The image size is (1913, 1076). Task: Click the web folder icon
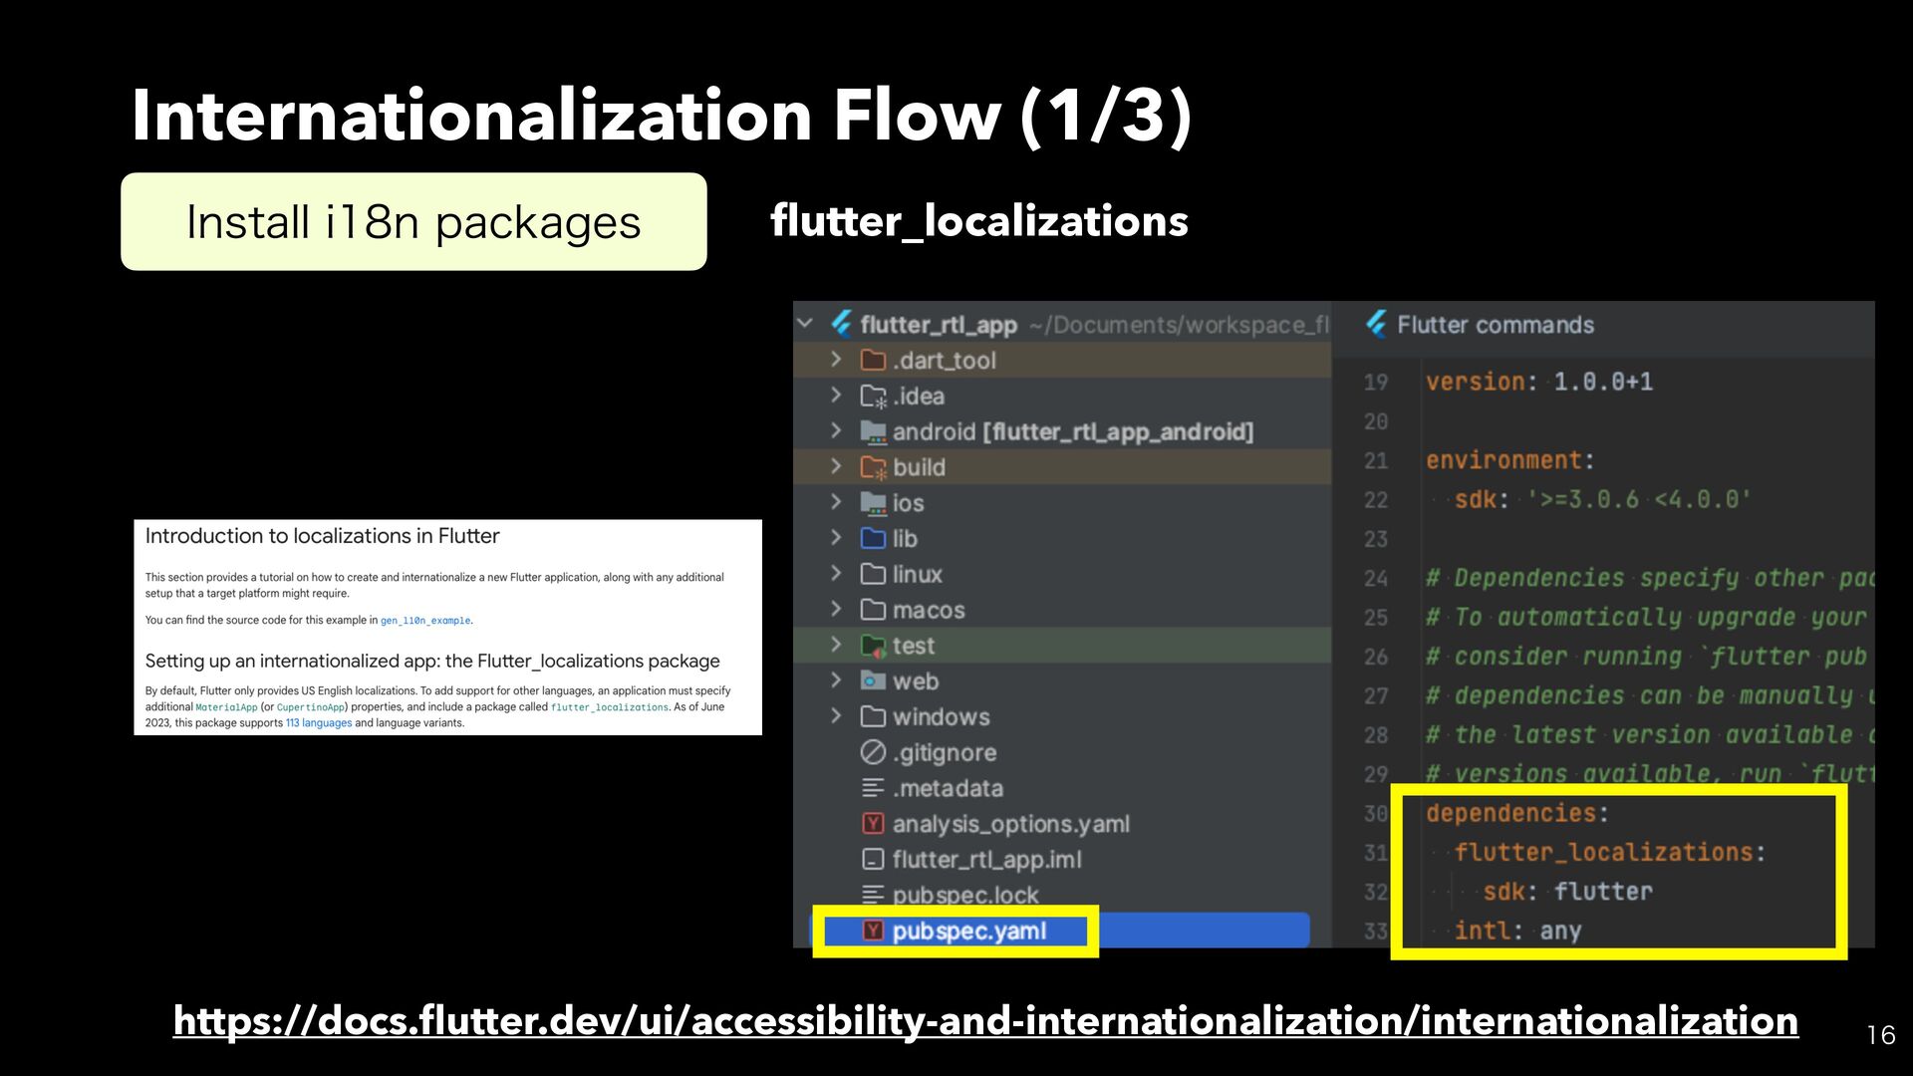(x=873, y=681)
